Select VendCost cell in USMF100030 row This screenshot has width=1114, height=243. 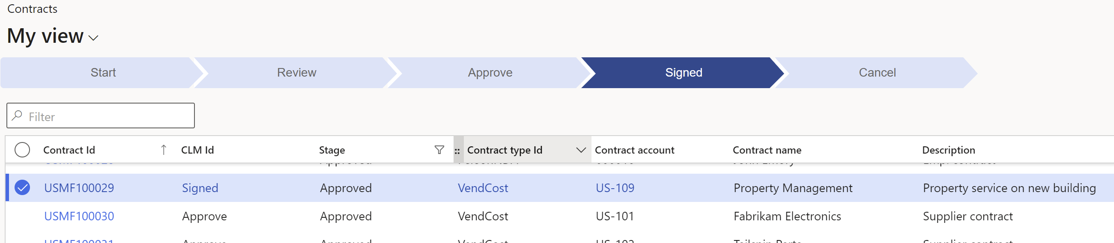(483, 216)
